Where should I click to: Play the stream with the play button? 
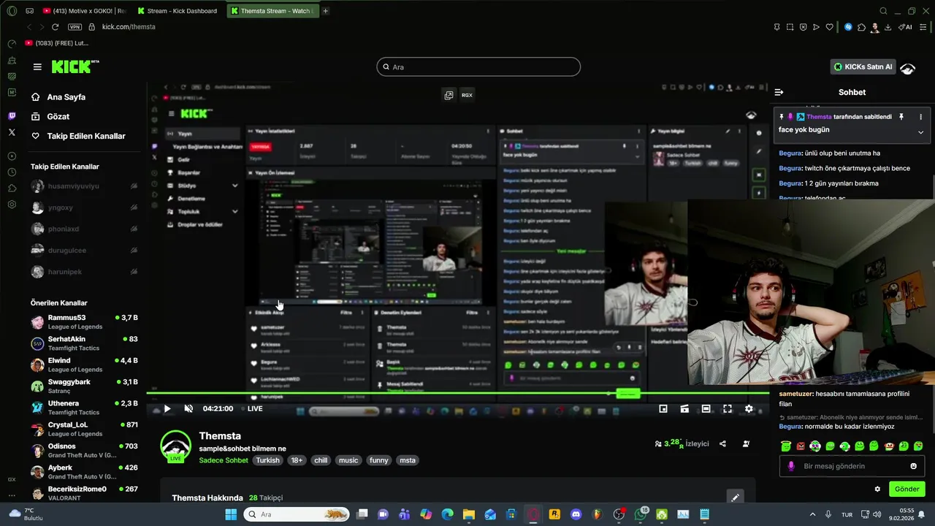[167, 409]
